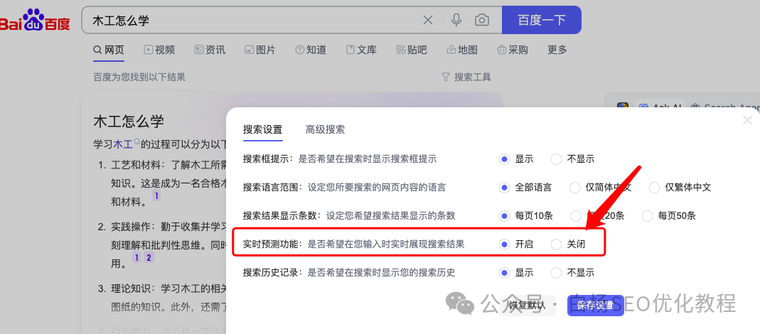The width and height of the screenshot is (760, 334).
Task: Click the 搜索结果显示条数 setting label
Action: [x=282, y=216]
